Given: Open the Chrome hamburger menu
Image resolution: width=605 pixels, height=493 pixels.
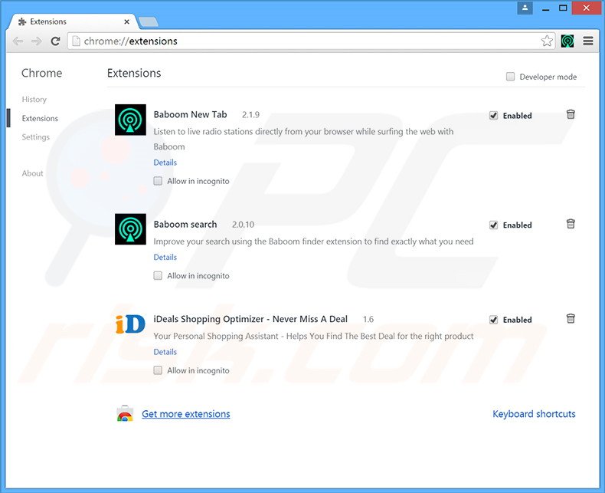Looking at the screenshot, I should 588,41.
